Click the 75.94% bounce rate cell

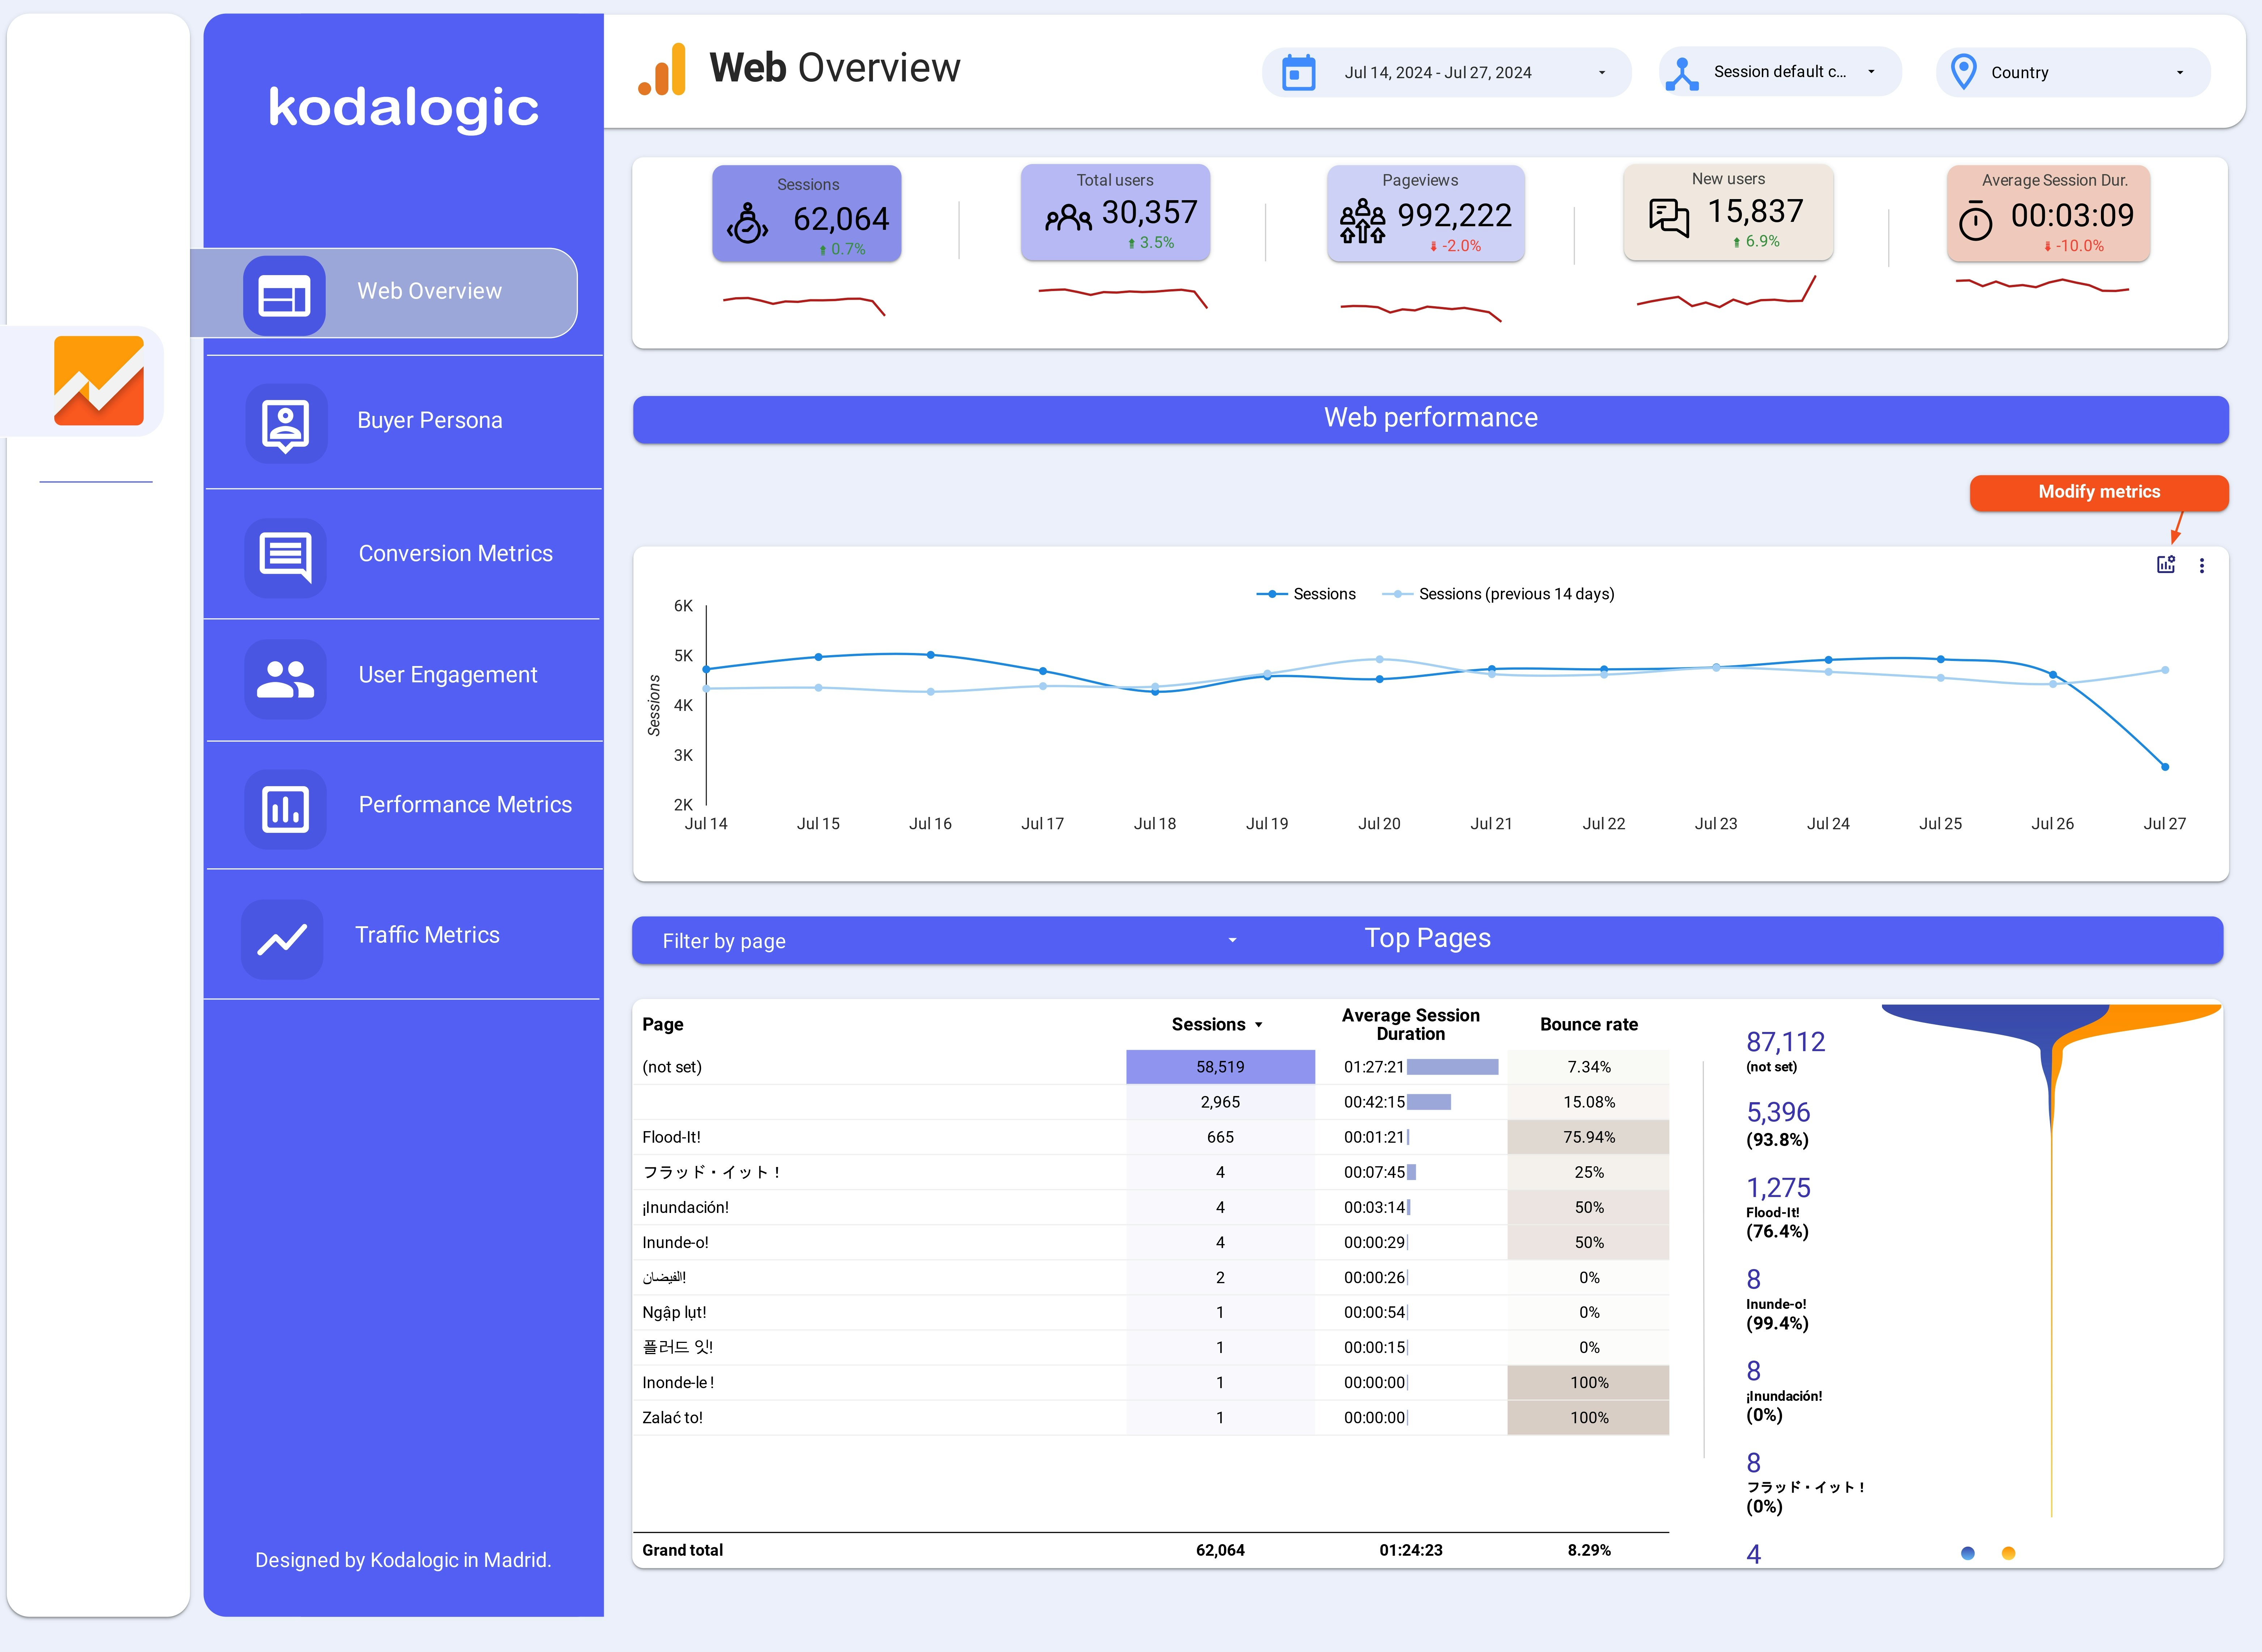(x=1588, y=1137)
